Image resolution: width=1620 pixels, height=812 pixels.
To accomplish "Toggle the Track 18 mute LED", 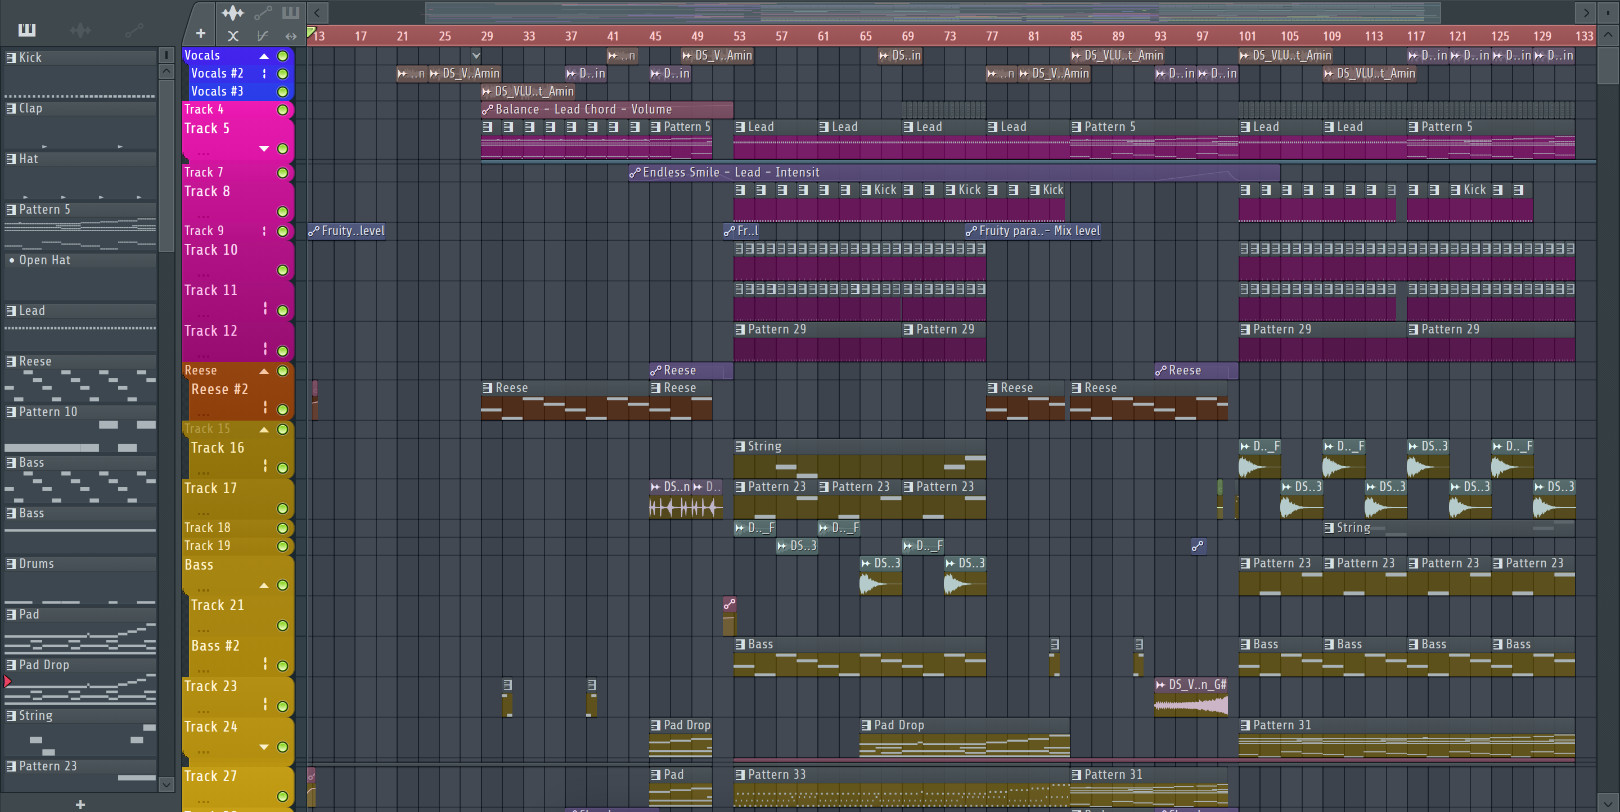I will point(282,529).
